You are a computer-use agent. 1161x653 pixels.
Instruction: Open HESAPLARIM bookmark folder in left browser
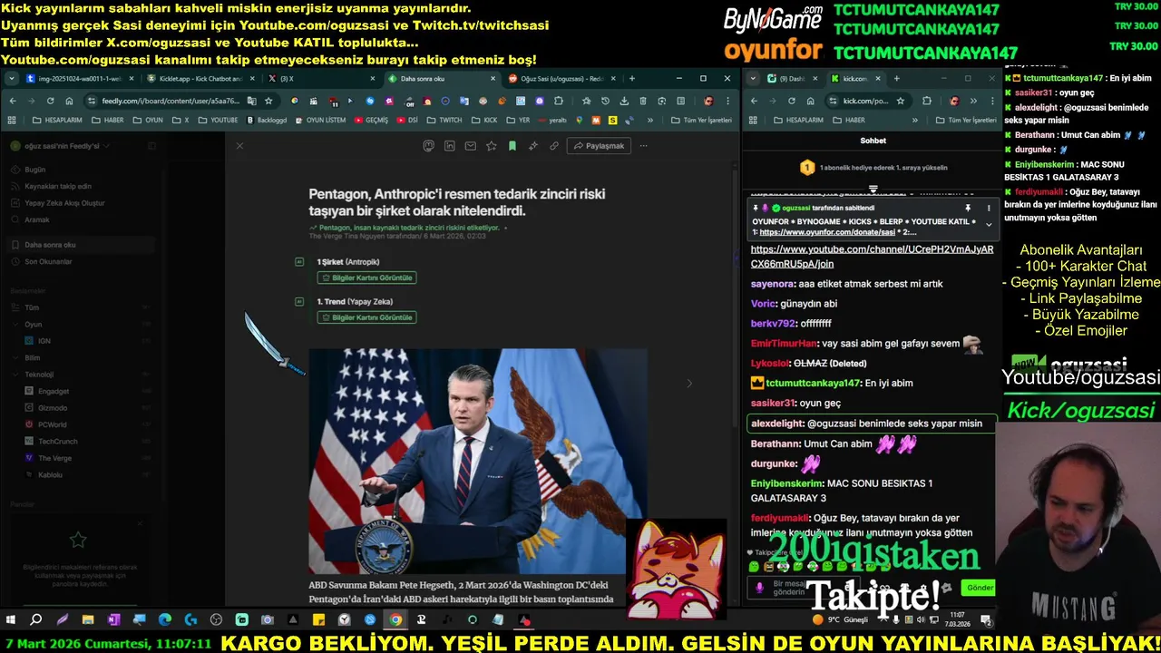[x=57, y=120]
